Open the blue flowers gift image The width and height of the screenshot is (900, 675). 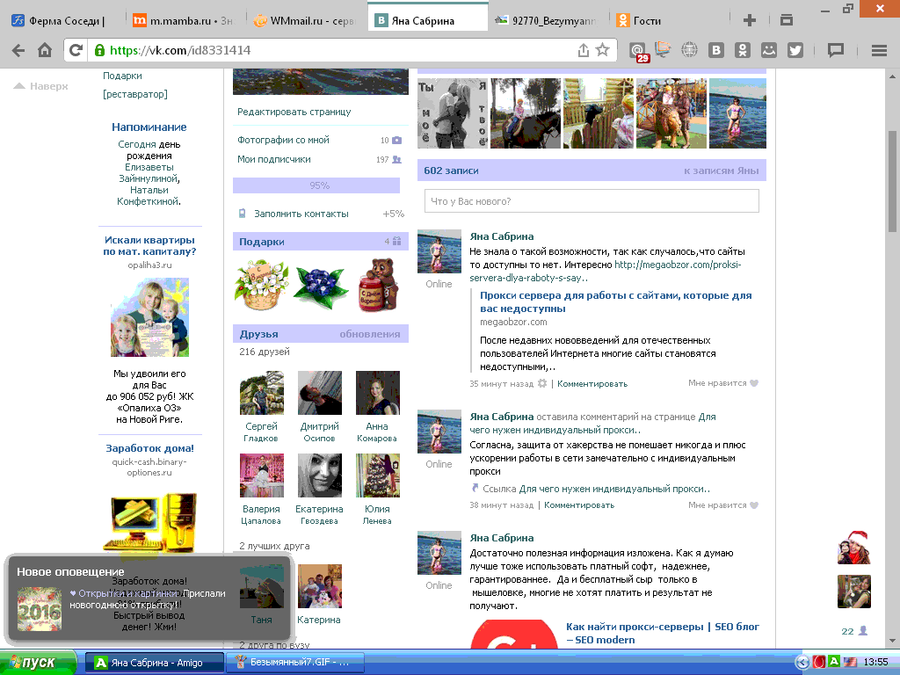(320, 286)
